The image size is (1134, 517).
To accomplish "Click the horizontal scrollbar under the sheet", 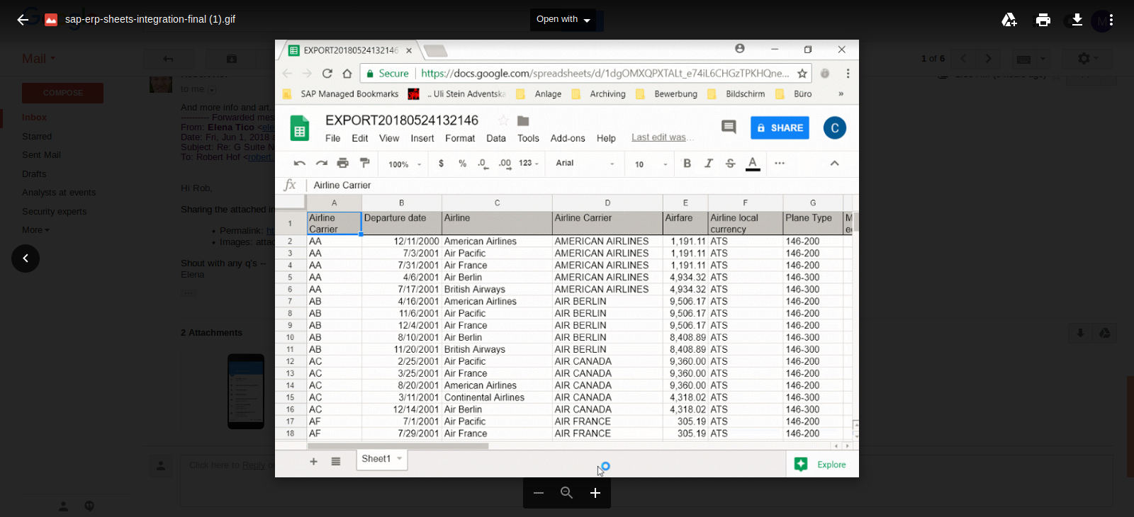I will tap(398, 446).
